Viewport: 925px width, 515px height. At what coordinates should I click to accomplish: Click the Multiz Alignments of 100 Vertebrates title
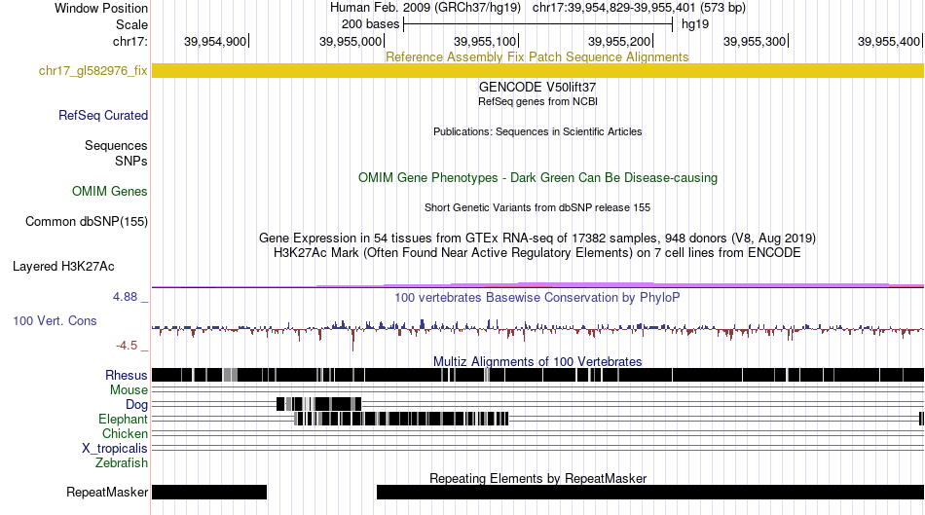coord(537,361)
